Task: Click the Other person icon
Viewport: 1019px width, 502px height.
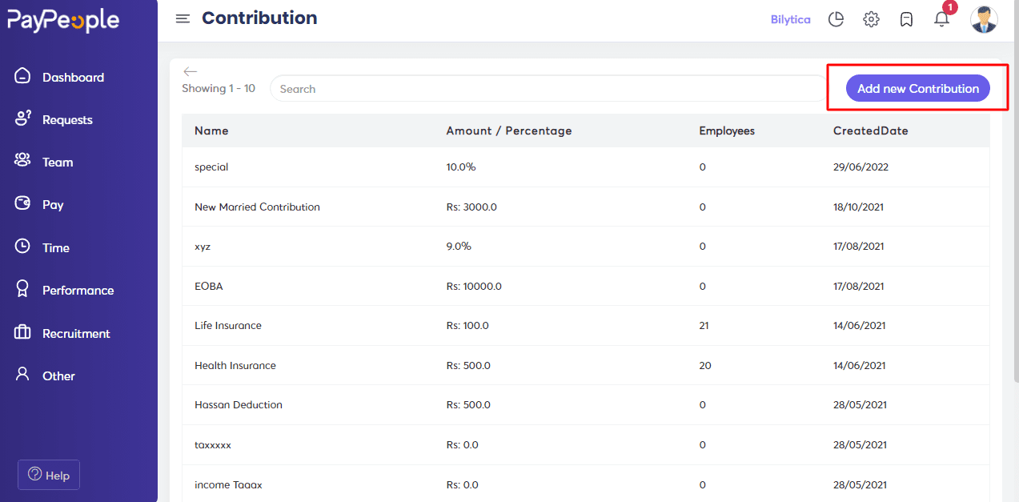Action: (x=22, y=375)
